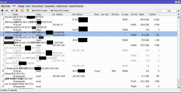Sort by Dst. Port column header
The width and height of the screenshot is (181, 93).
[117, 15]
